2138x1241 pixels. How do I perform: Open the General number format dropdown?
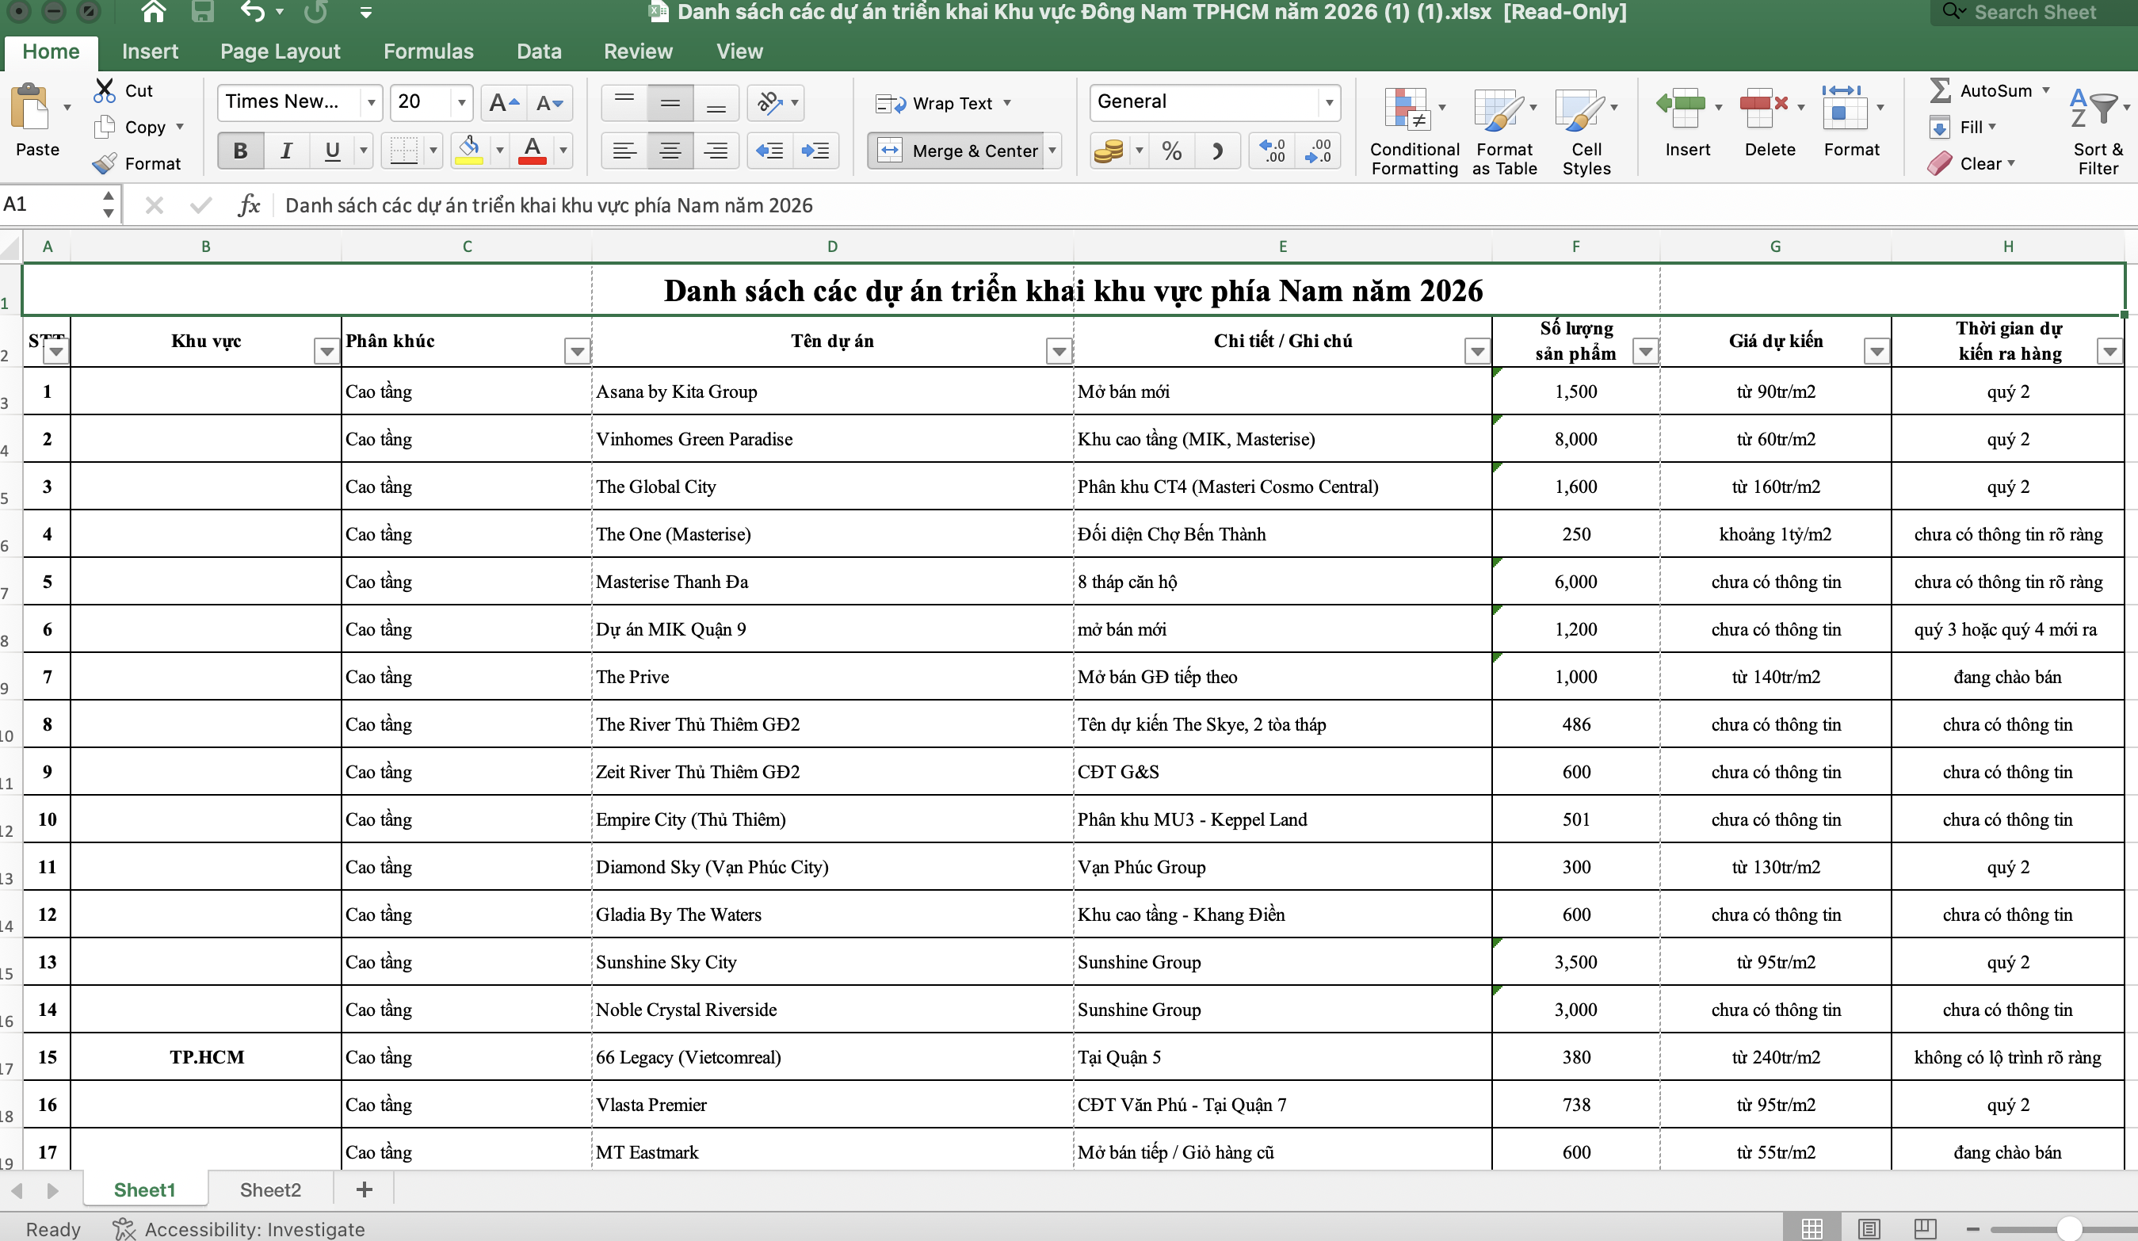click(1328, 101)
